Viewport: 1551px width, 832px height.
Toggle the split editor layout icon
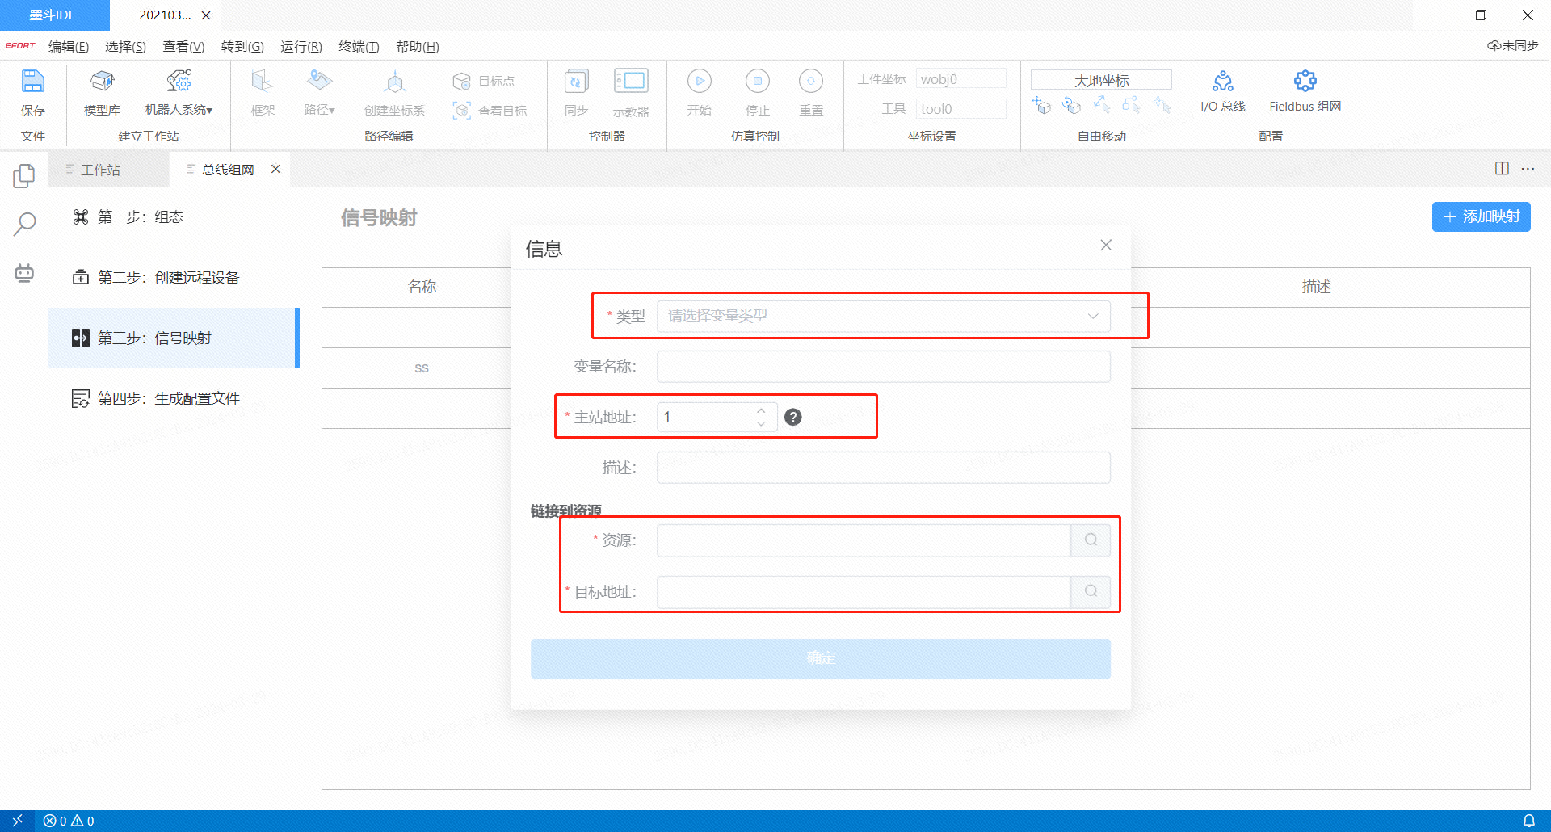coord(1502,169)
